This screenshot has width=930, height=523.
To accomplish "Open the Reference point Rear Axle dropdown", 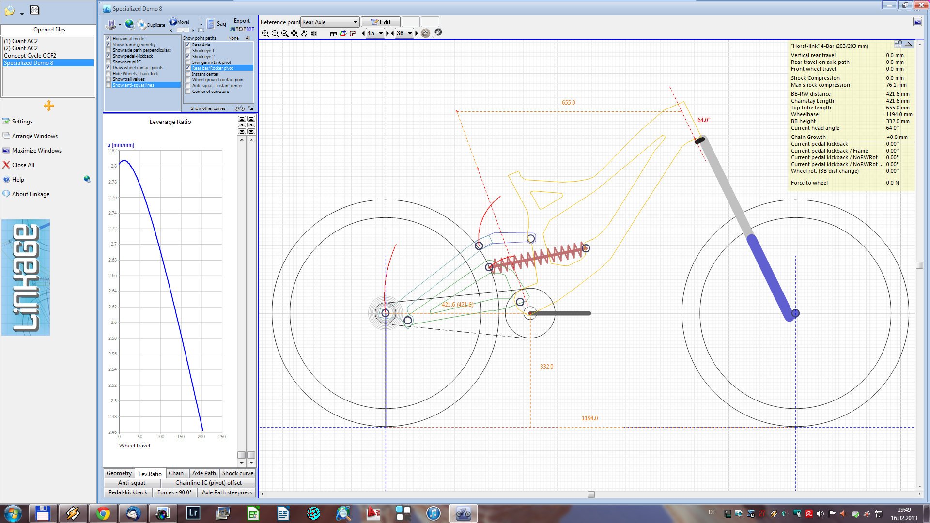I will [330, 22].
